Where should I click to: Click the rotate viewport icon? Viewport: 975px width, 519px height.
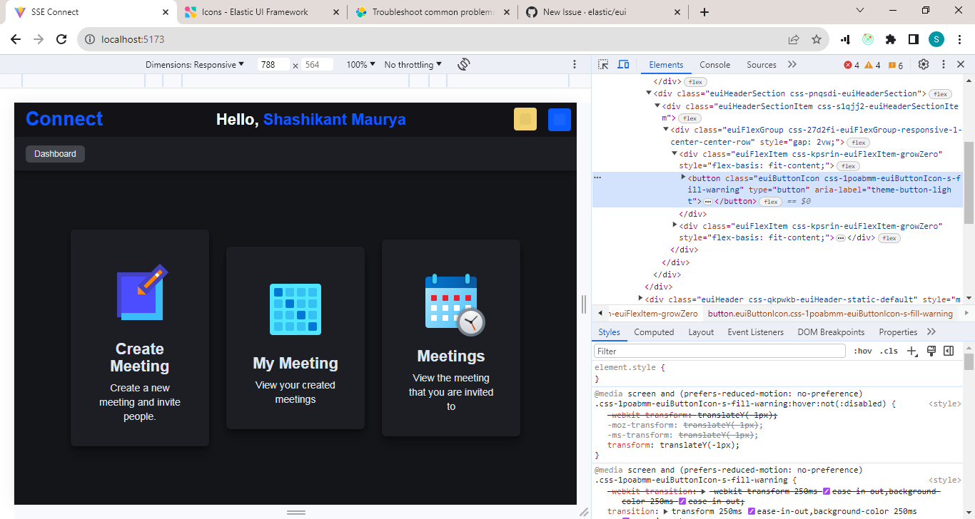[x=464, y=64]
